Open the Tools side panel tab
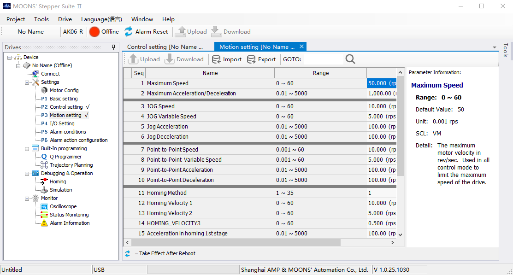The image size is (513, 275). click(506, 51)
